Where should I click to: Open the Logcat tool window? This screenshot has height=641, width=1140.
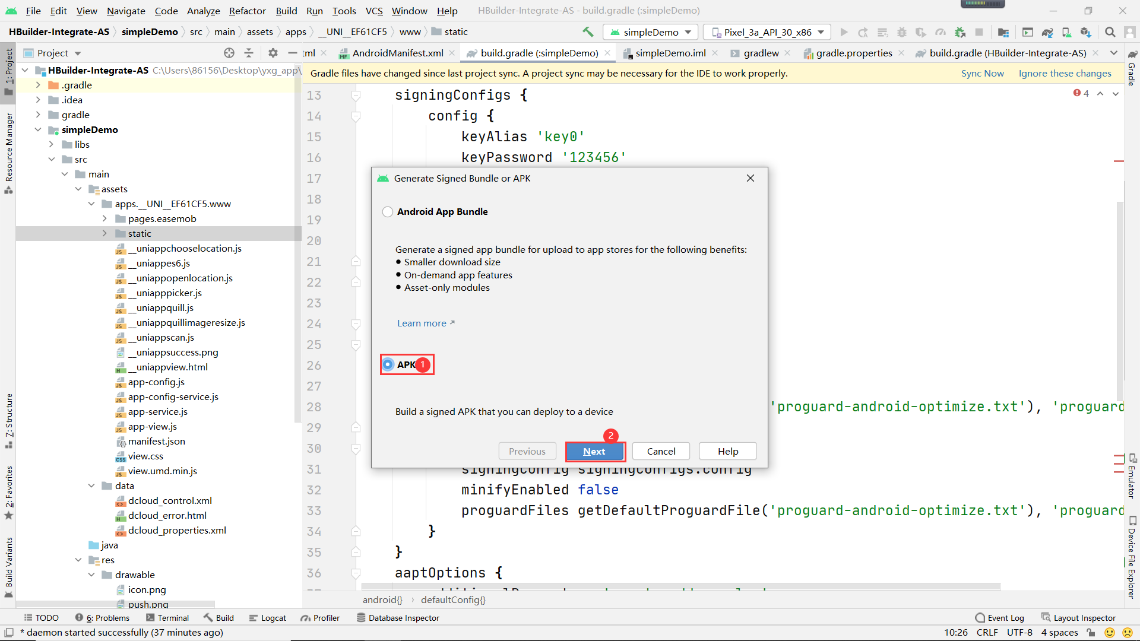point(268,618)
